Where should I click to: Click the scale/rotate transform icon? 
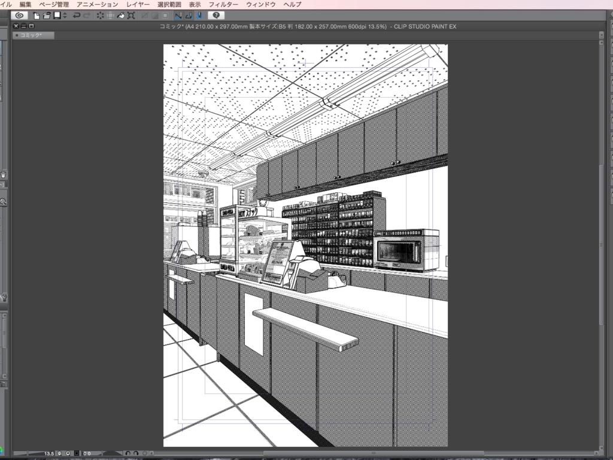coord(131,15)
